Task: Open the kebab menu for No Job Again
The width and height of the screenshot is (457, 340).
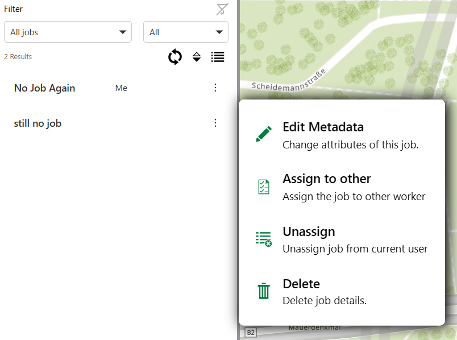Action: pyautogui.click(x=215, y=88)
